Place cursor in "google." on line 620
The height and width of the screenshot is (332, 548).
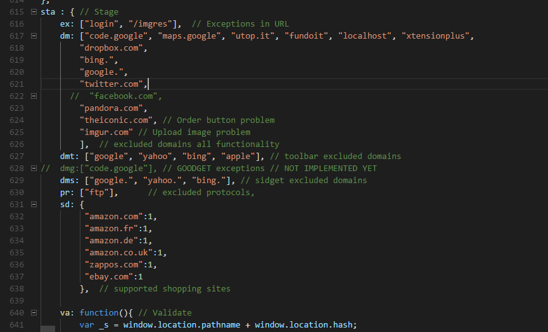(x=102, y=72)
